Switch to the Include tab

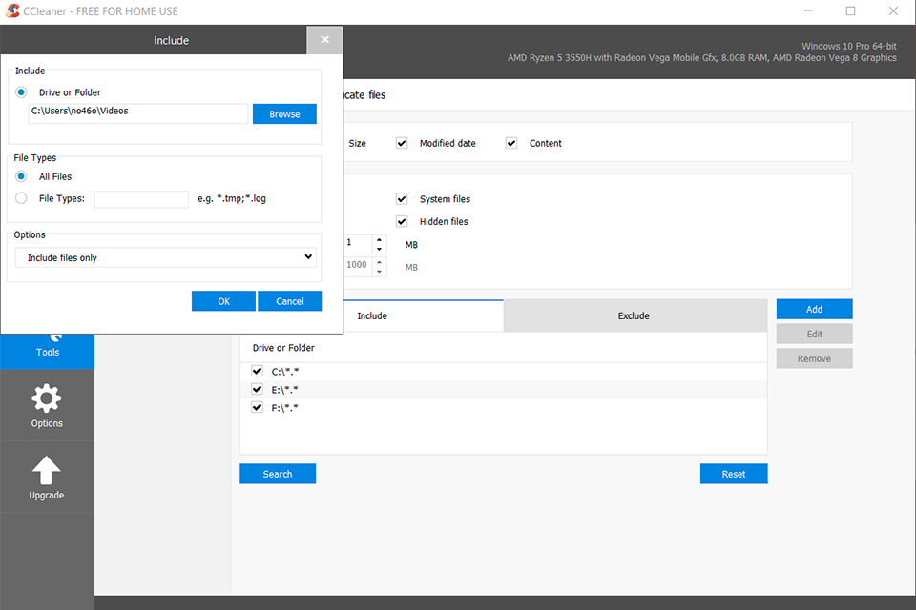[x=372, y=315]
